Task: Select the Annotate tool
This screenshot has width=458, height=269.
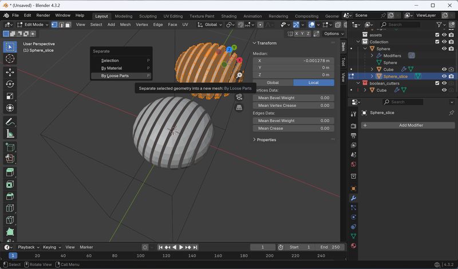Action: pyautogui.click(x=10, y=122)
